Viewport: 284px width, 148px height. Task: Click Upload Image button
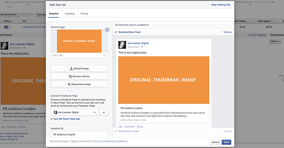pyautogui.click(x=79, y=69)
